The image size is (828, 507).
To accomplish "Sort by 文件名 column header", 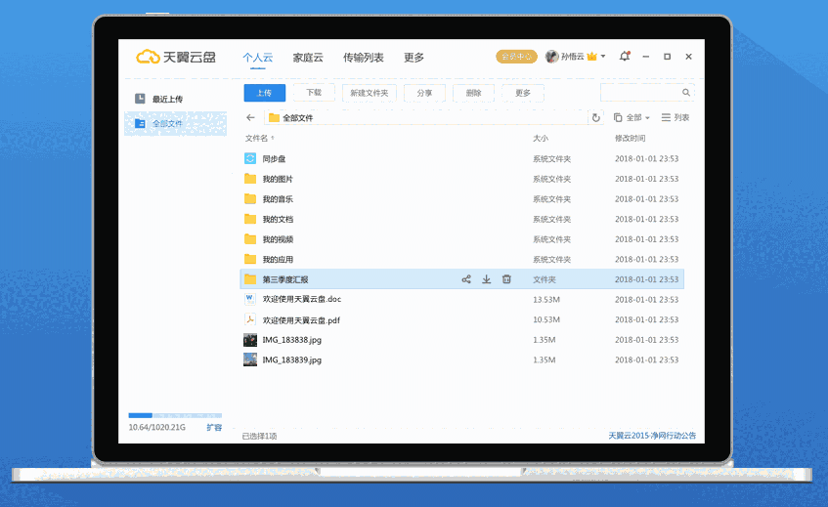I will coord(259,138).
